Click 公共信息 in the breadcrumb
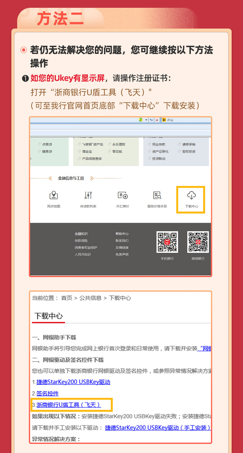The image size is (243, 453). 90,298
